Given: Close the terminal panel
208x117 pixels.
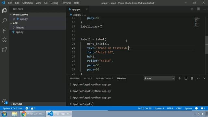Looking at the screenshot, I should tap(204, 78).
